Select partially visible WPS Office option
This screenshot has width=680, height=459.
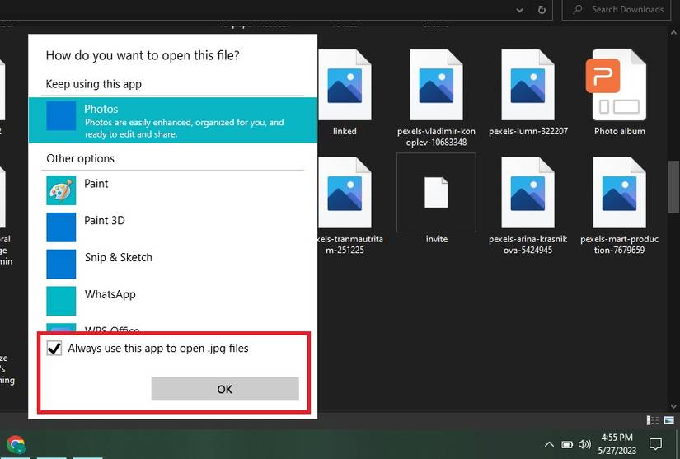pyautogui.click(x=172, y=328)
